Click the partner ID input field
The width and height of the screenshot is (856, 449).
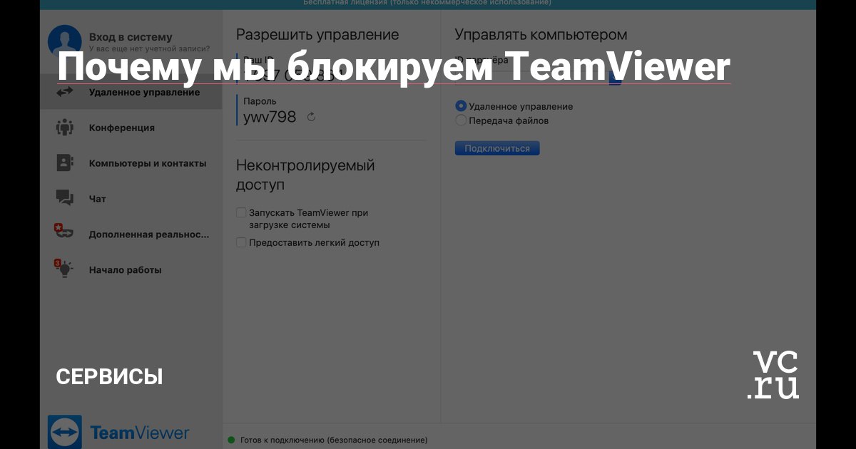point(531,78)
